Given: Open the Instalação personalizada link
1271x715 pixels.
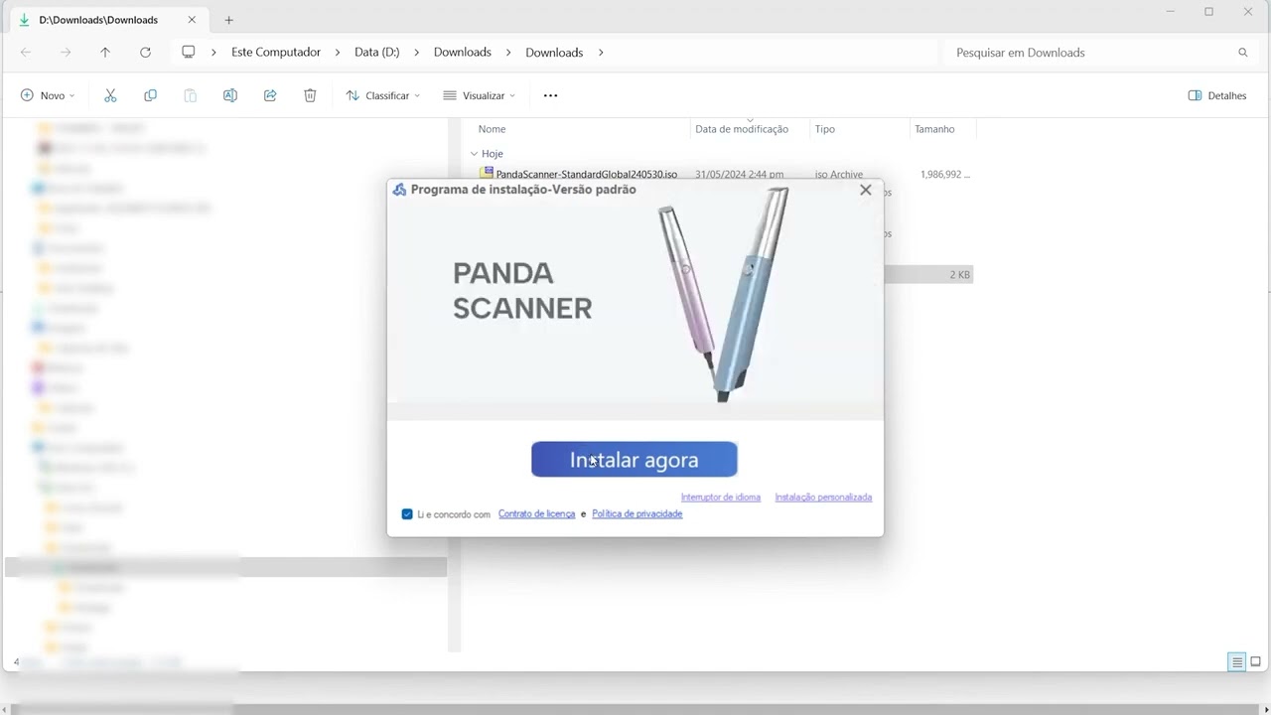Looking at the screenshot, I should click(823, 498).
